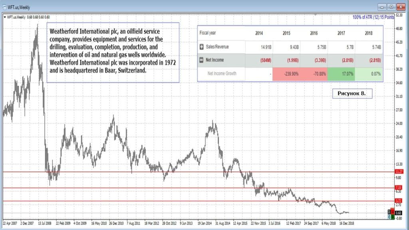Click the 2016 fiscal year column header
This screenshot has width=409, height=230.
pos(314,33)
